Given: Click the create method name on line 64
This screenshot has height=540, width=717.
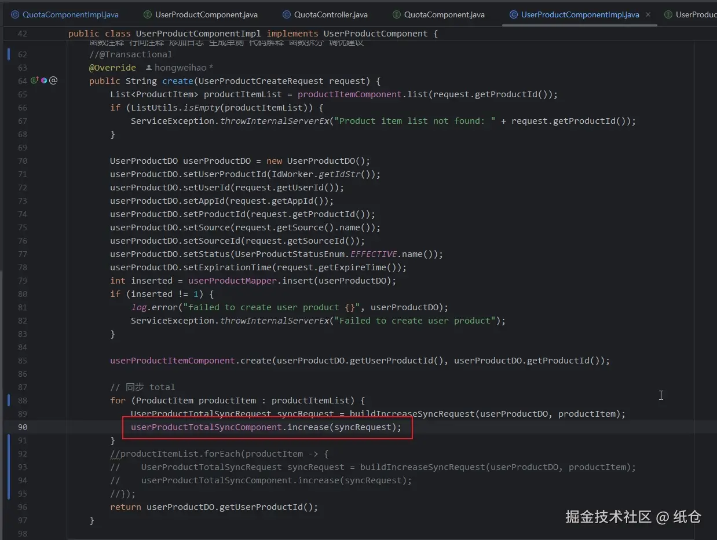Looking at the screenshot, I should 178,81.
